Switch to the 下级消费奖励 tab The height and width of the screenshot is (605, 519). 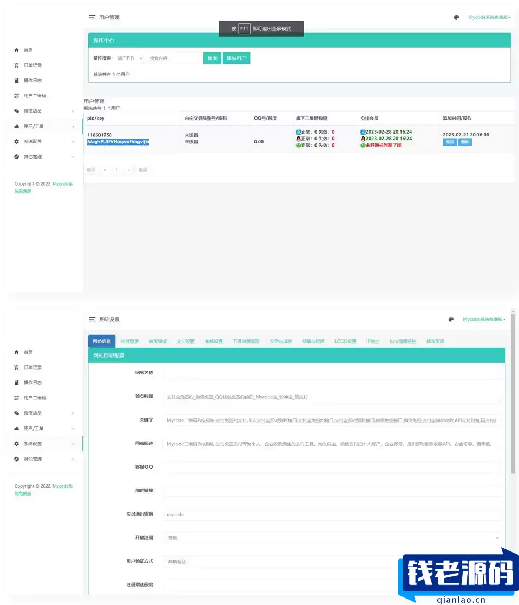point(246,341)
